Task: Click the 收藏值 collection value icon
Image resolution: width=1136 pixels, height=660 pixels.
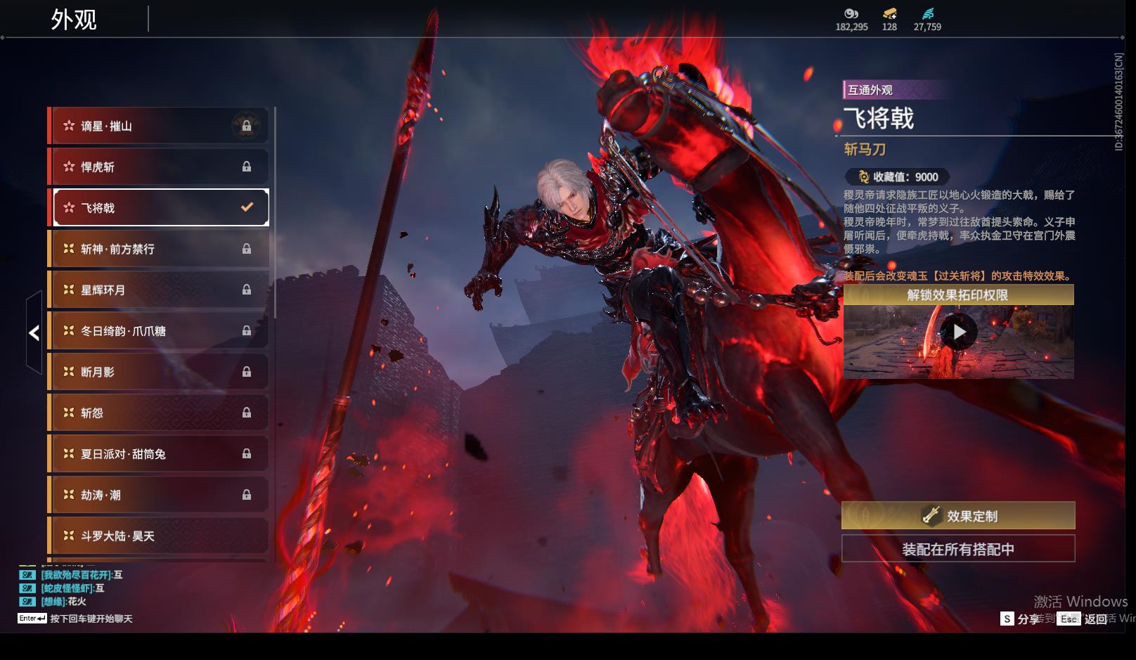Action: (x=864, y=177)
